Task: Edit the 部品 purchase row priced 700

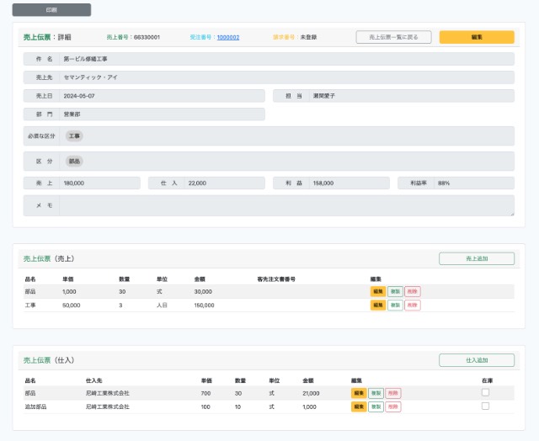Action: tap(359, 393)
